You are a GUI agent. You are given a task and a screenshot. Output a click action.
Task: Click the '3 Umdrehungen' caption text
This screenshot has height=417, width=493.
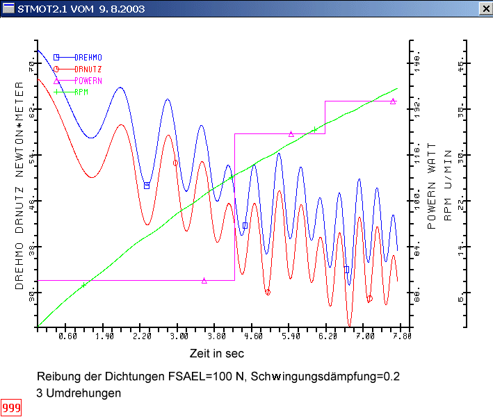coord(81,393)
